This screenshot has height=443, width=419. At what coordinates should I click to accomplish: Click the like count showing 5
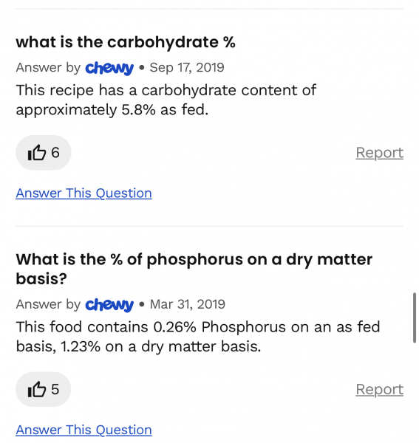pos(55,389)
